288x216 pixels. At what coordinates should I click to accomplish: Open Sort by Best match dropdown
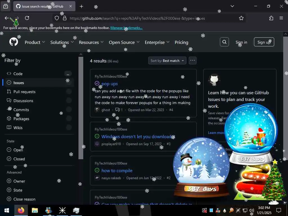(167, 61)
